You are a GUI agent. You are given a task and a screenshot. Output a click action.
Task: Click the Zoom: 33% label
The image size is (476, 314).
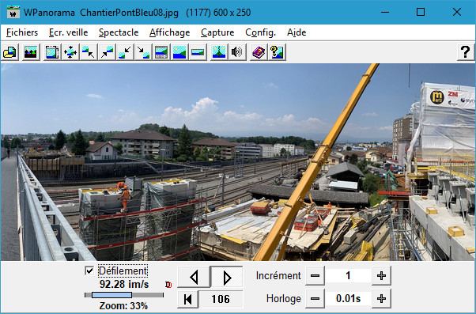tap(123, 305)
